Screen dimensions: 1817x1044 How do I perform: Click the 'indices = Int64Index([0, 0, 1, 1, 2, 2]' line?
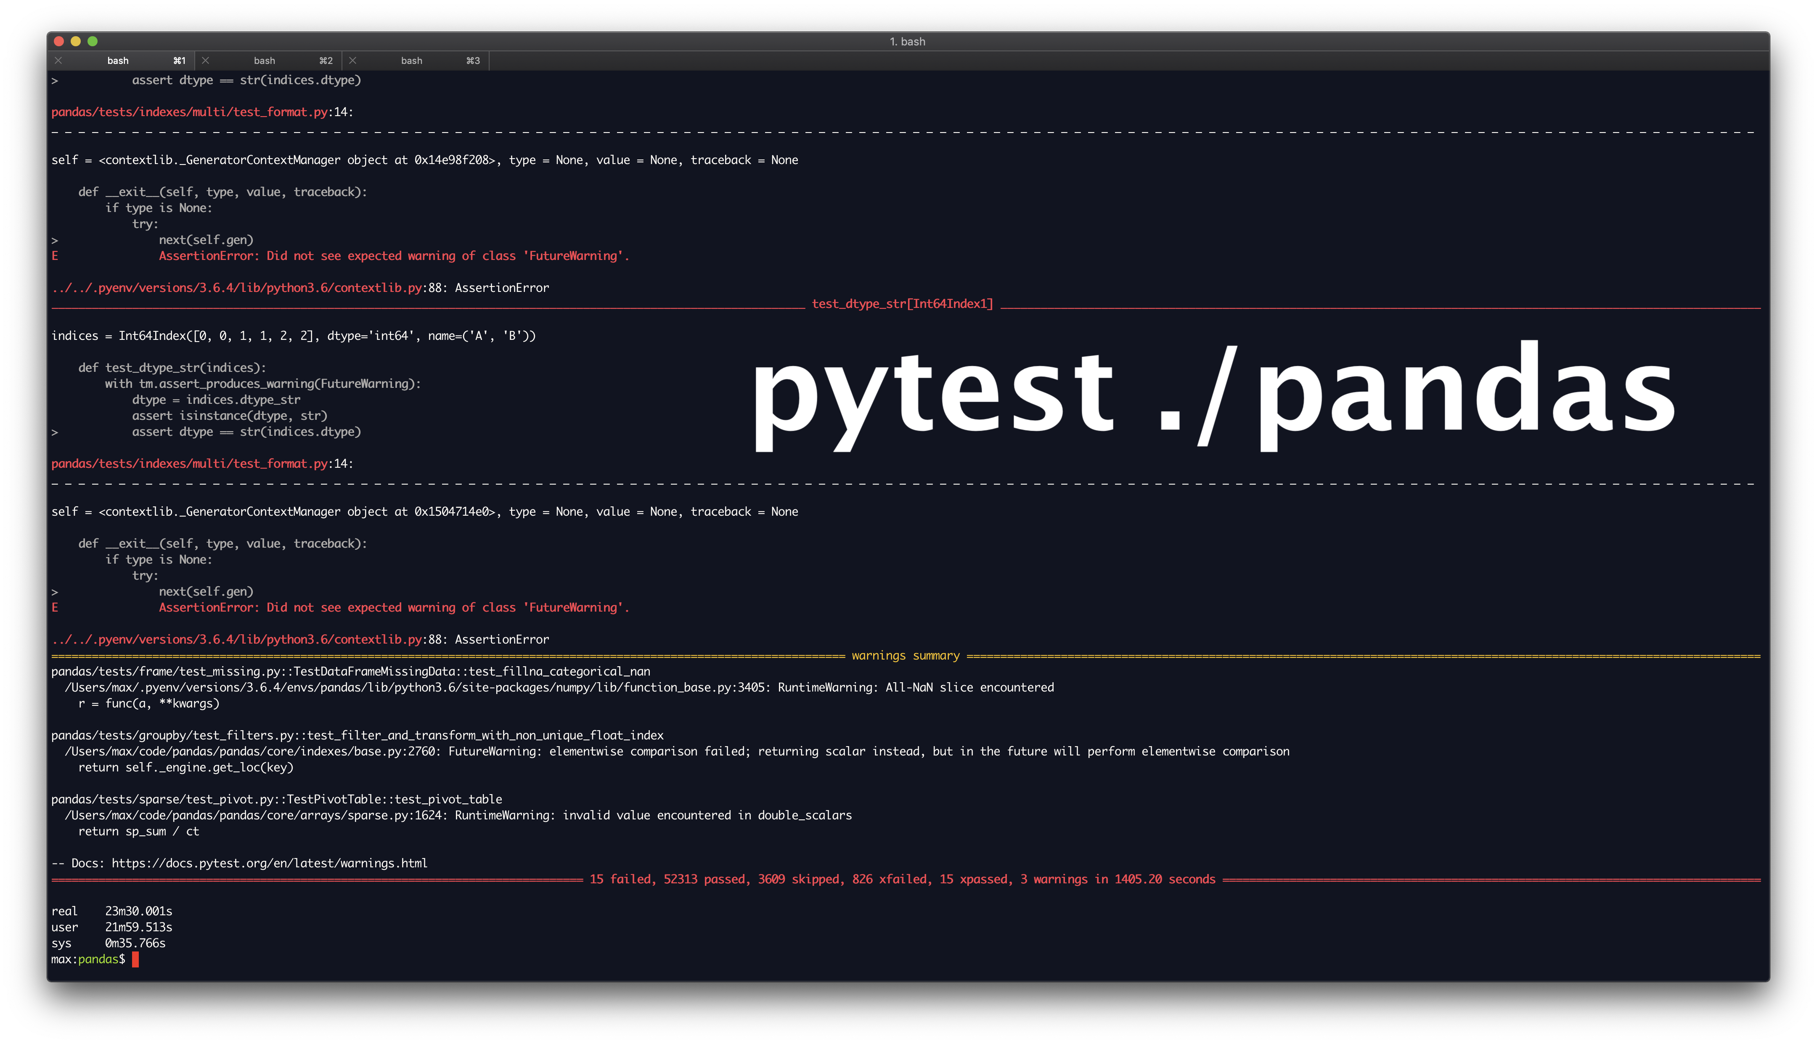(294, 336)
